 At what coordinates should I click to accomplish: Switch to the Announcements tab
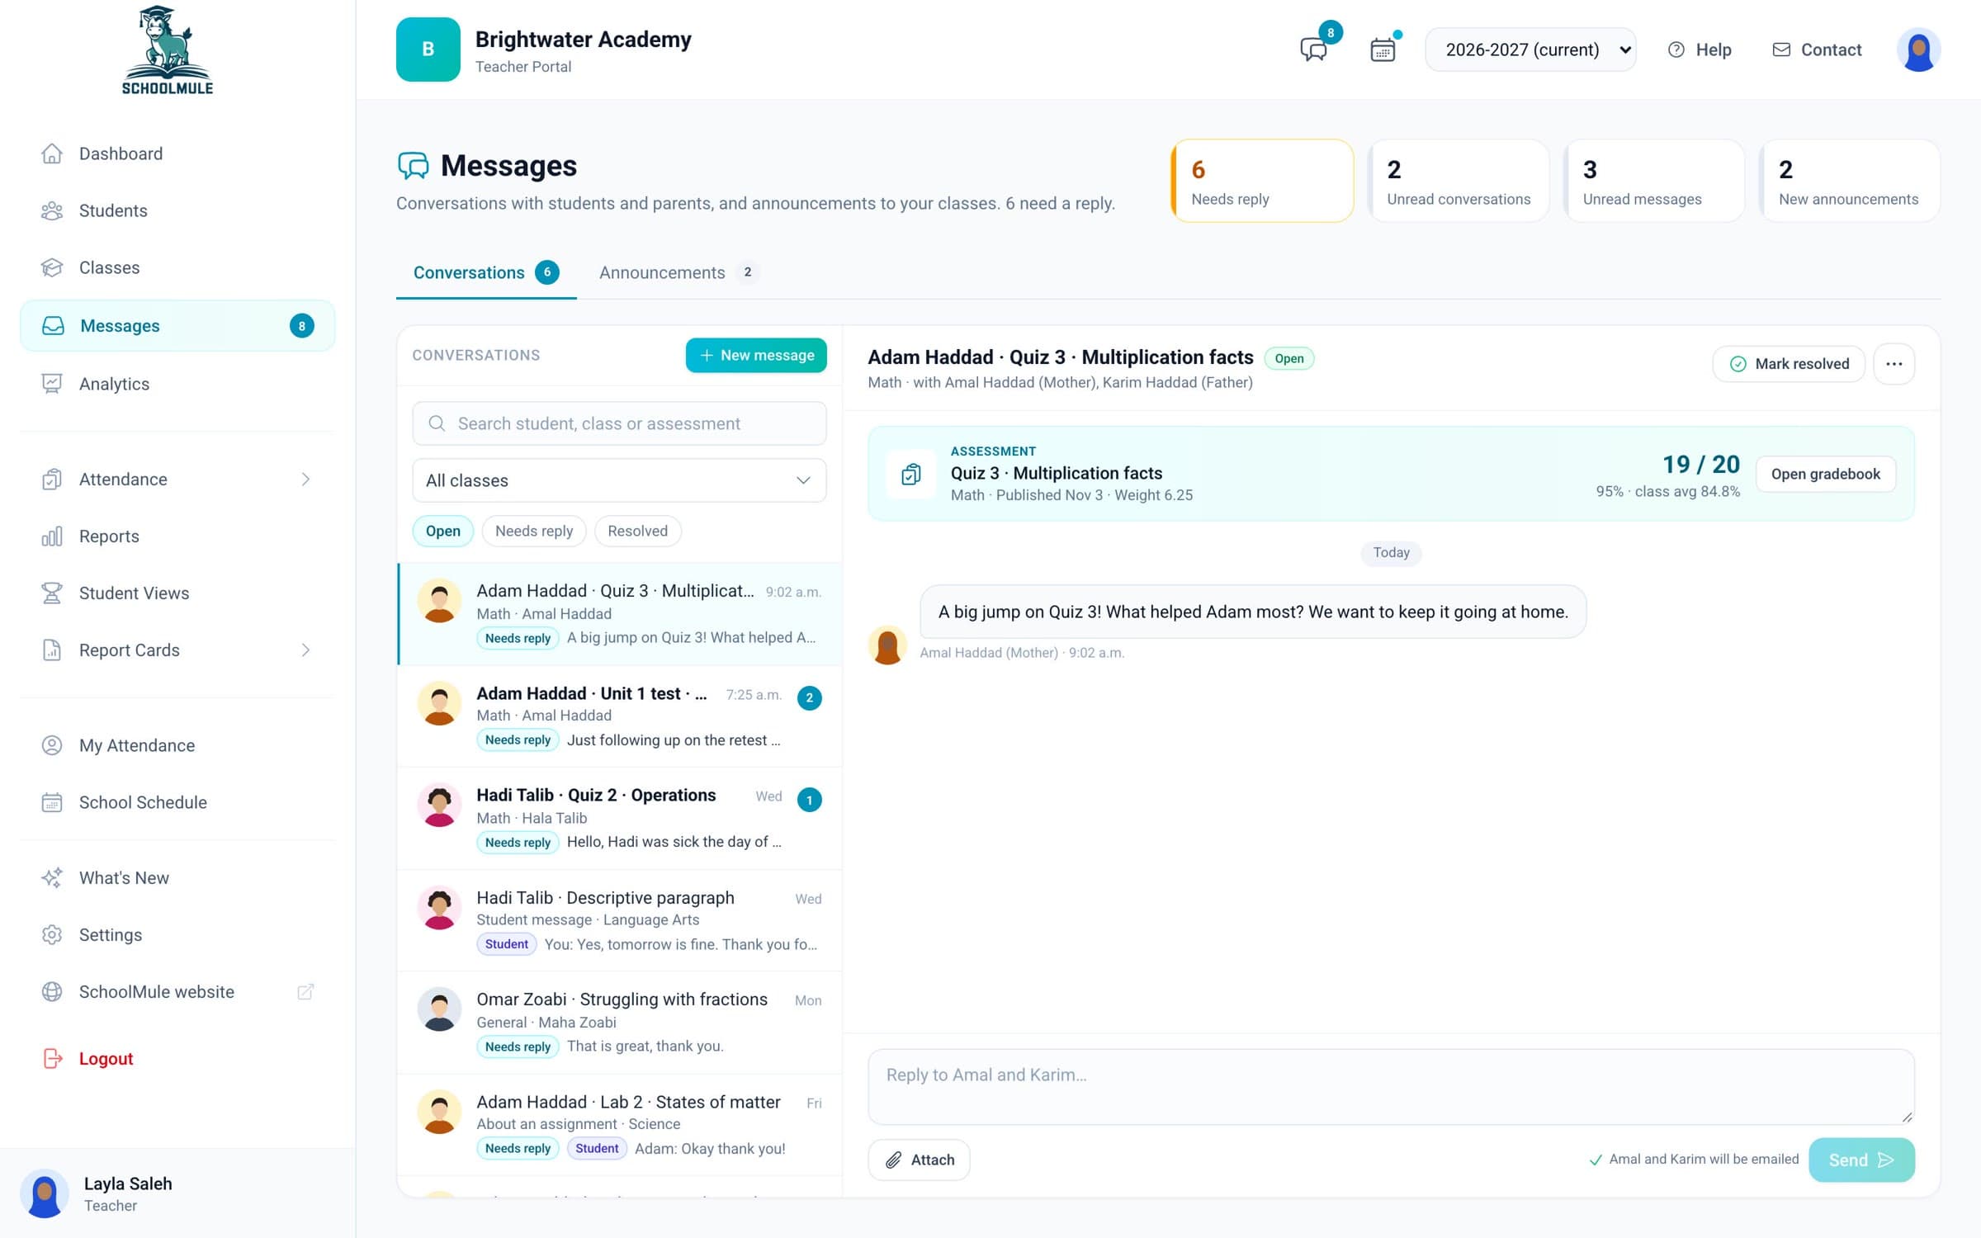pos(679,272)
